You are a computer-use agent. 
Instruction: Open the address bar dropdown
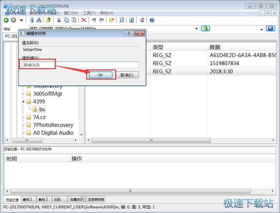pyautogui.click(x=196, y=29)
